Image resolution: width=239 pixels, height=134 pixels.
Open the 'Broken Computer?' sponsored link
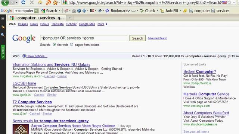[x=199, y=71]
